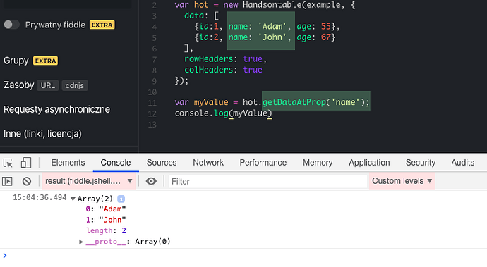Click the length: 2 property
487x267 pixels.
(x=106, y=230)
